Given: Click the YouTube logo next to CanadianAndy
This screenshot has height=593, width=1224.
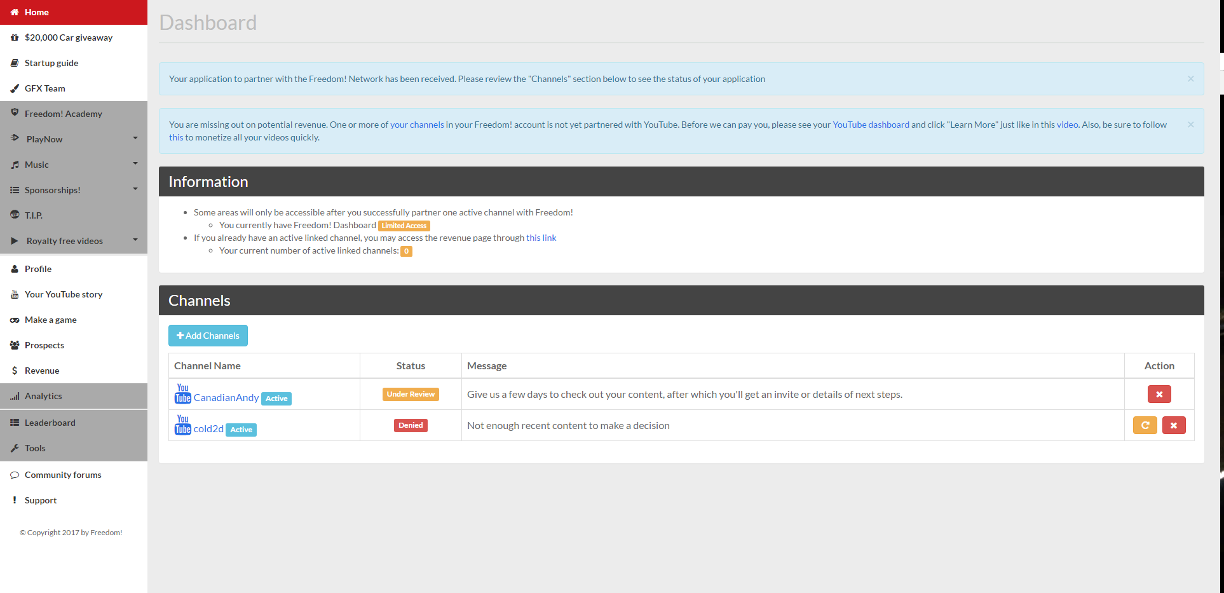Looking at the screenshot, I should (183, 394).
